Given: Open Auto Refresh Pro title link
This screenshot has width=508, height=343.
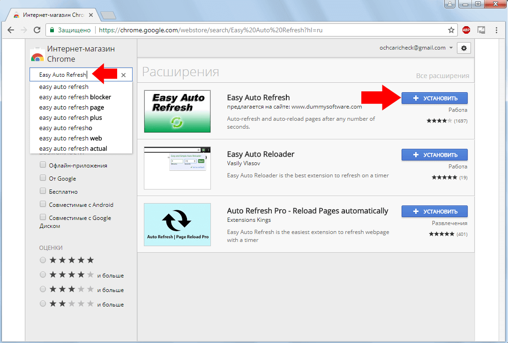Looking at the screenshot, I should [x=307, y=211].
